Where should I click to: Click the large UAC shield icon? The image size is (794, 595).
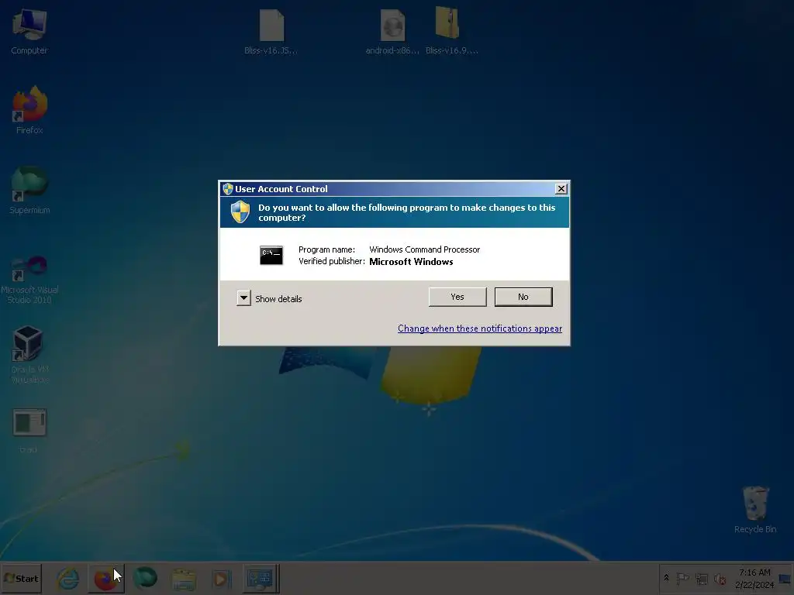(240, 212)
